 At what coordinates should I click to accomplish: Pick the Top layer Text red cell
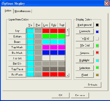(x=62, y=31)
